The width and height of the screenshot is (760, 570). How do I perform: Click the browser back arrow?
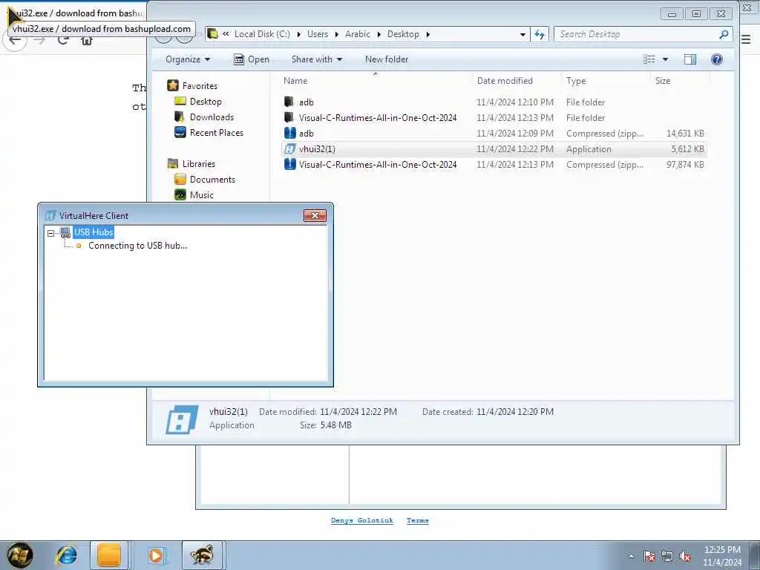(x=15, y=40)
